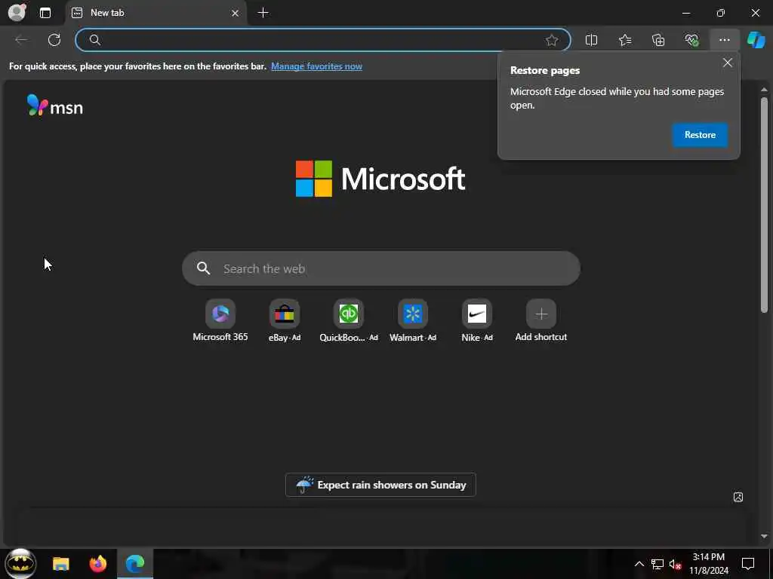This screenshot has height=579, width=773.
Task: Open the Favorites list
Action: tap(625, 40)
